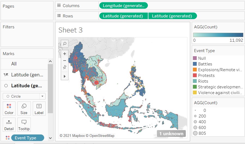Select the All marks tab

click(14, 64)
